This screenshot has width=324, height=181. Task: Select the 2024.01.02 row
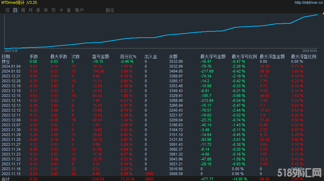point(11,71)
